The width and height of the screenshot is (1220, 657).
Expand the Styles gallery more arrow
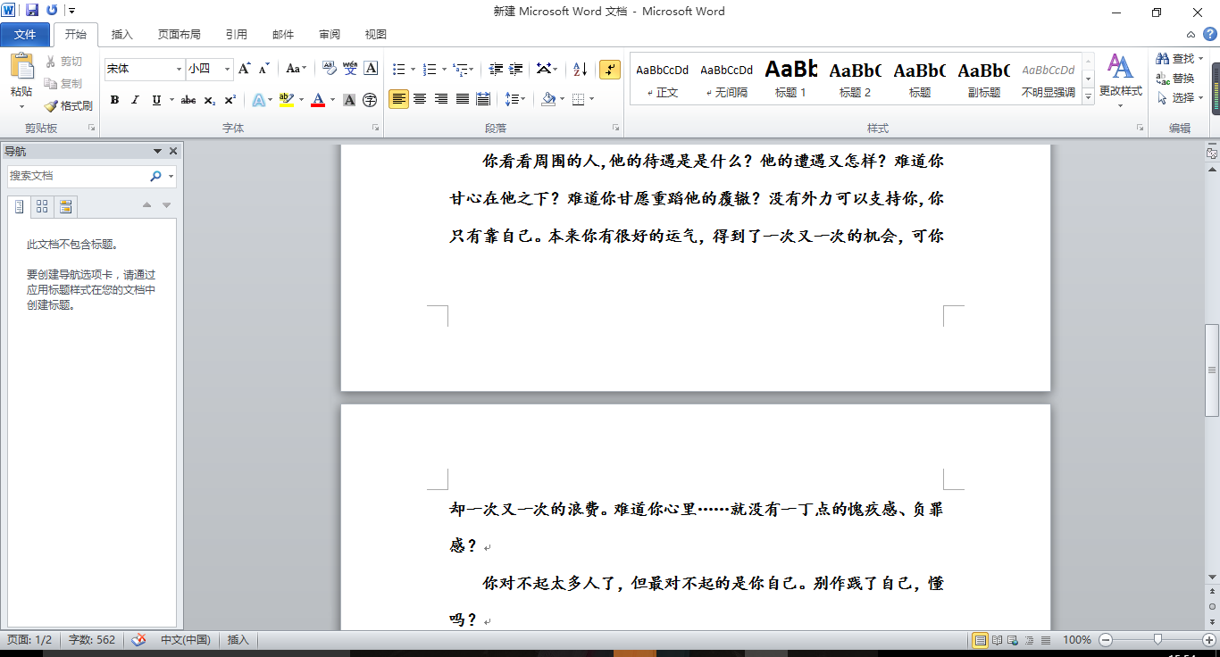1088,97
